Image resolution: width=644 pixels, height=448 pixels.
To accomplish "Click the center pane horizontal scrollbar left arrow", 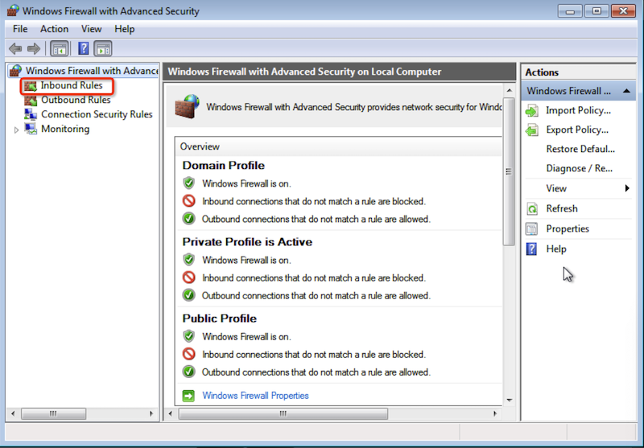I will pos(171,413).
